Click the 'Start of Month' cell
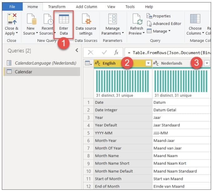Viewport: 212px width, 191px height. click(123, 179)
